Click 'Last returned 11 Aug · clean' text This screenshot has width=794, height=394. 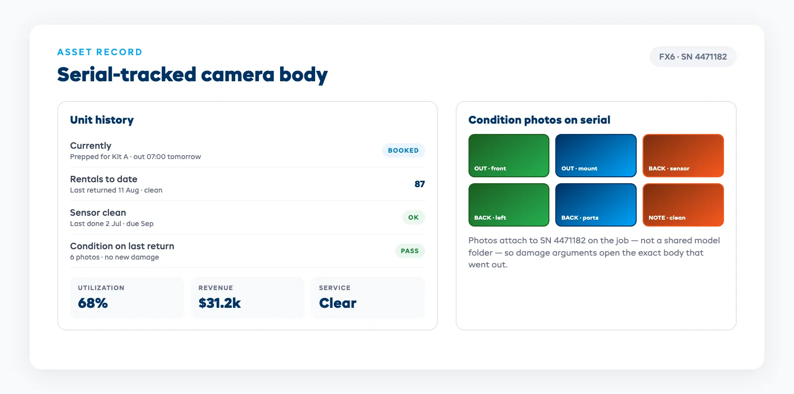tap(116, 190)
